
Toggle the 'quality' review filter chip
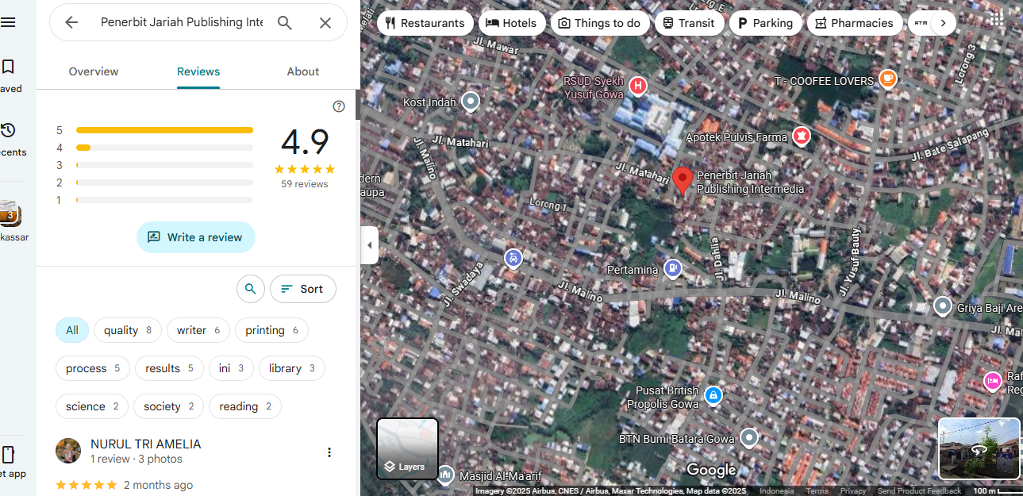tap(128, 330)
